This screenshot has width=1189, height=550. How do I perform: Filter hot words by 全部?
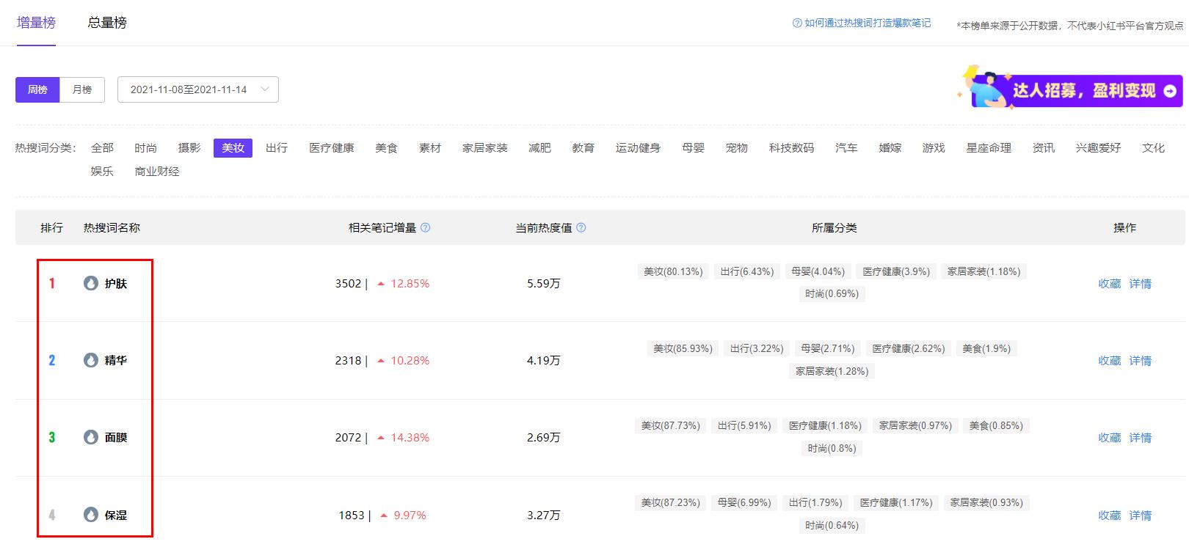102,148
